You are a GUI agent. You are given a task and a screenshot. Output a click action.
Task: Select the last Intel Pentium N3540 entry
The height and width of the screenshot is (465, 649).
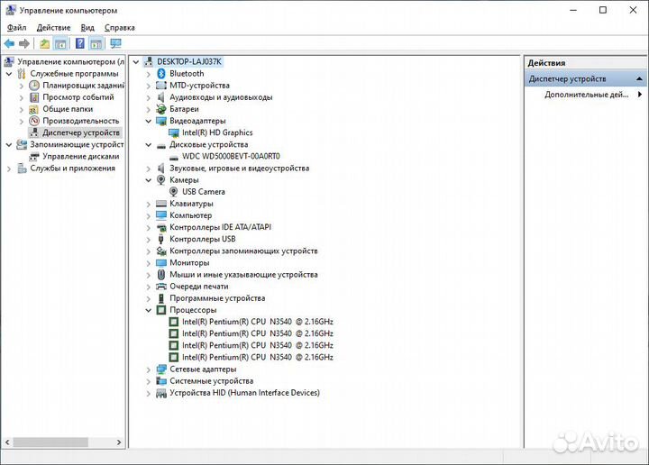coord(258,358)
